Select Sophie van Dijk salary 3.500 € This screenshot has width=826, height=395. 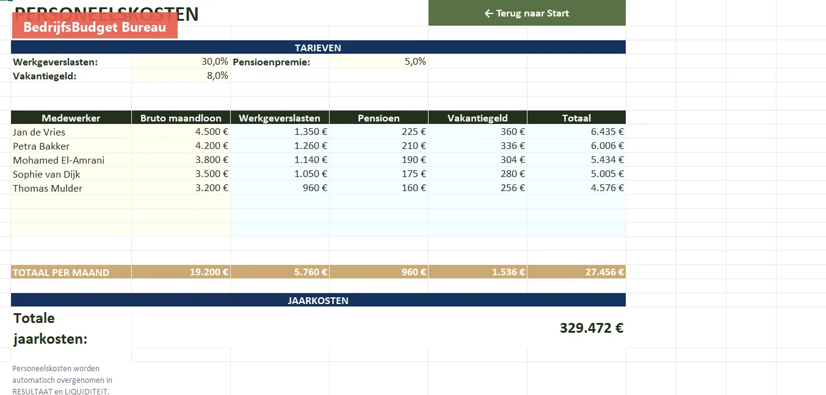pyautogui.click(x=181, y=174)
